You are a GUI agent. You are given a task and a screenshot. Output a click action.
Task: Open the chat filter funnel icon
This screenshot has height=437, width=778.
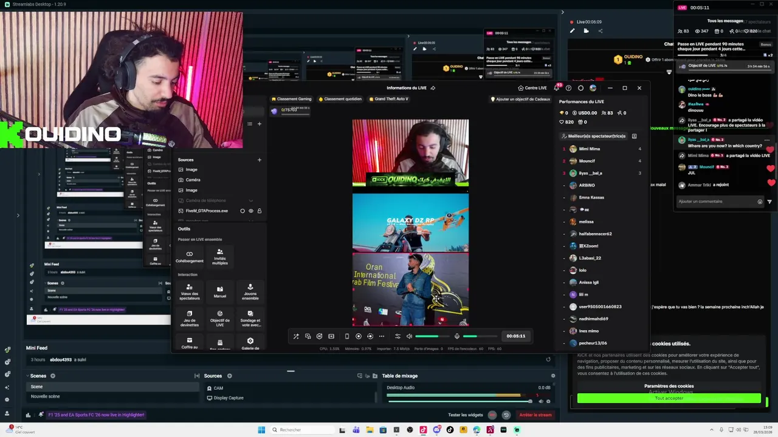coord(769,202)
